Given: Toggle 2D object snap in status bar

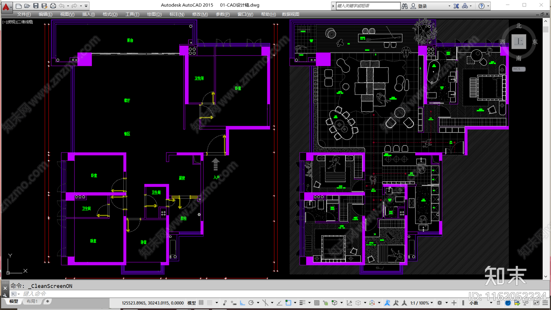Looking at the screenshot, I should click(288, 303).
